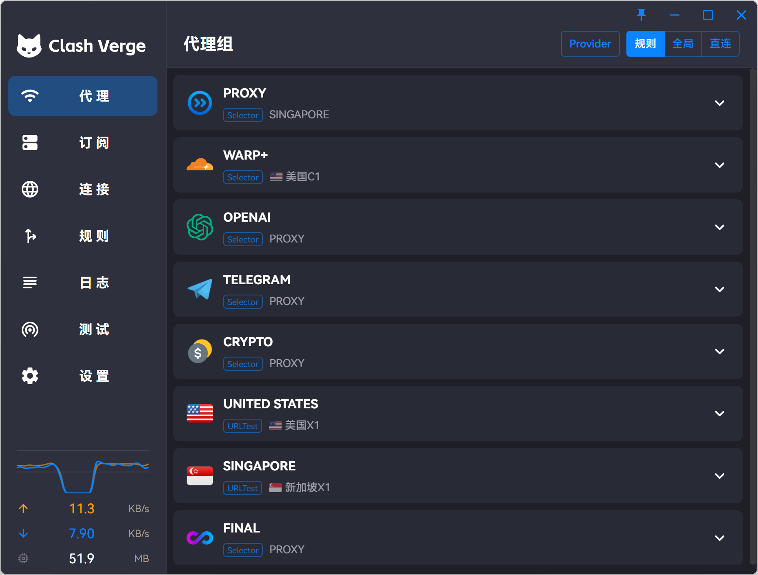Image resolution: width=758 pixels, height=575 pixels.
Task: Go to the 设置 settings page
Action: 83,376
